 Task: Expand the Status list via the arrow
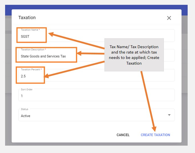169,115
